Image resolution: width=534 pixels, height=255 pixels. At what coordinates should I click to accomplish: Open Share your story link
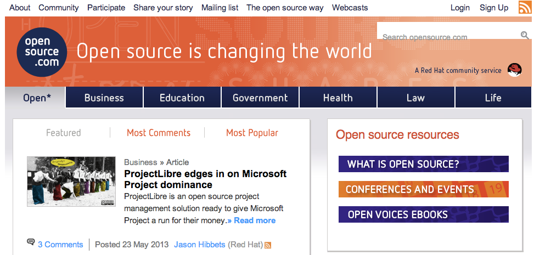pos(163,8)
